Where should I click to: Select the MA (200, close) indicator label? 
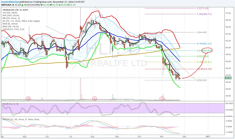(x=11, y=15)
